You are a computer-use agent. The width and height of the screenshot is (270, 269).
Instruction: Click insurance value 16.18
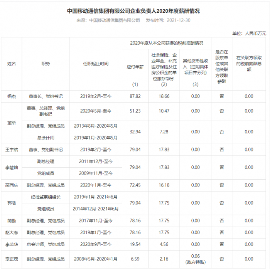[x=164, y=185]
